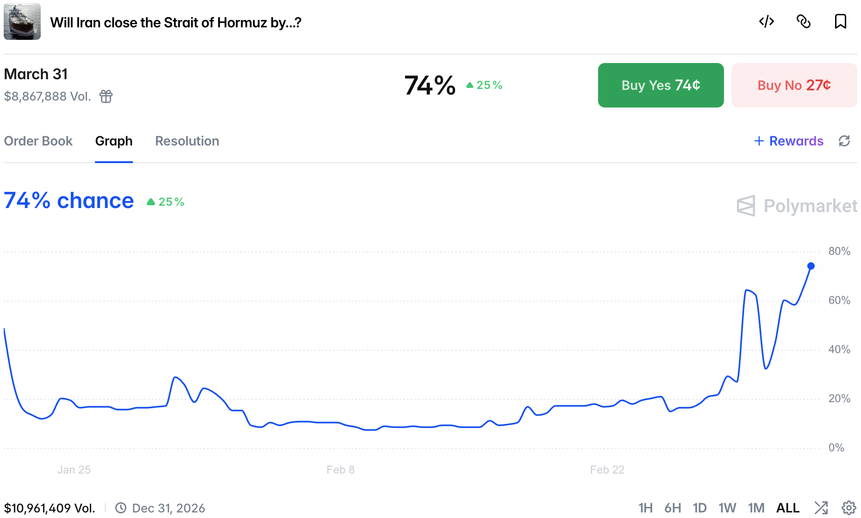Set chart range to 1M
The width and height of the screenshot is (861, 518).
(x=756, y=508)
